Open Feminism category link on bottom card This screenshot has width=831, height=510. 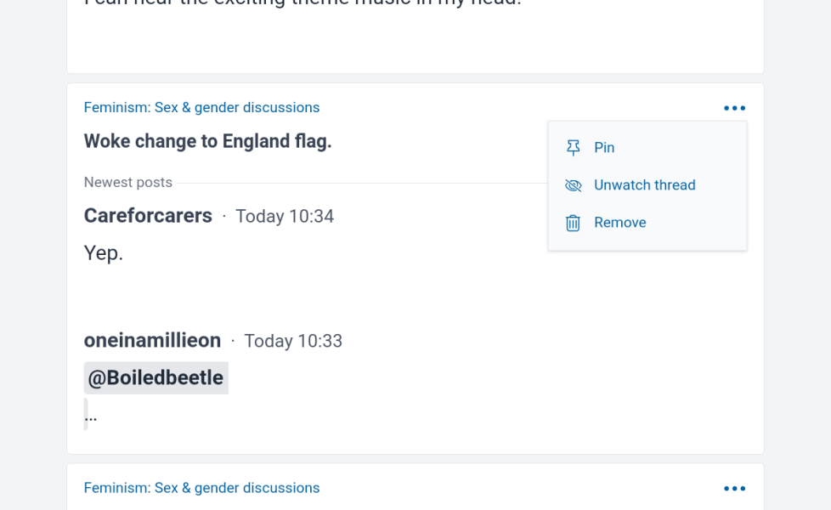tap(202, 488)
